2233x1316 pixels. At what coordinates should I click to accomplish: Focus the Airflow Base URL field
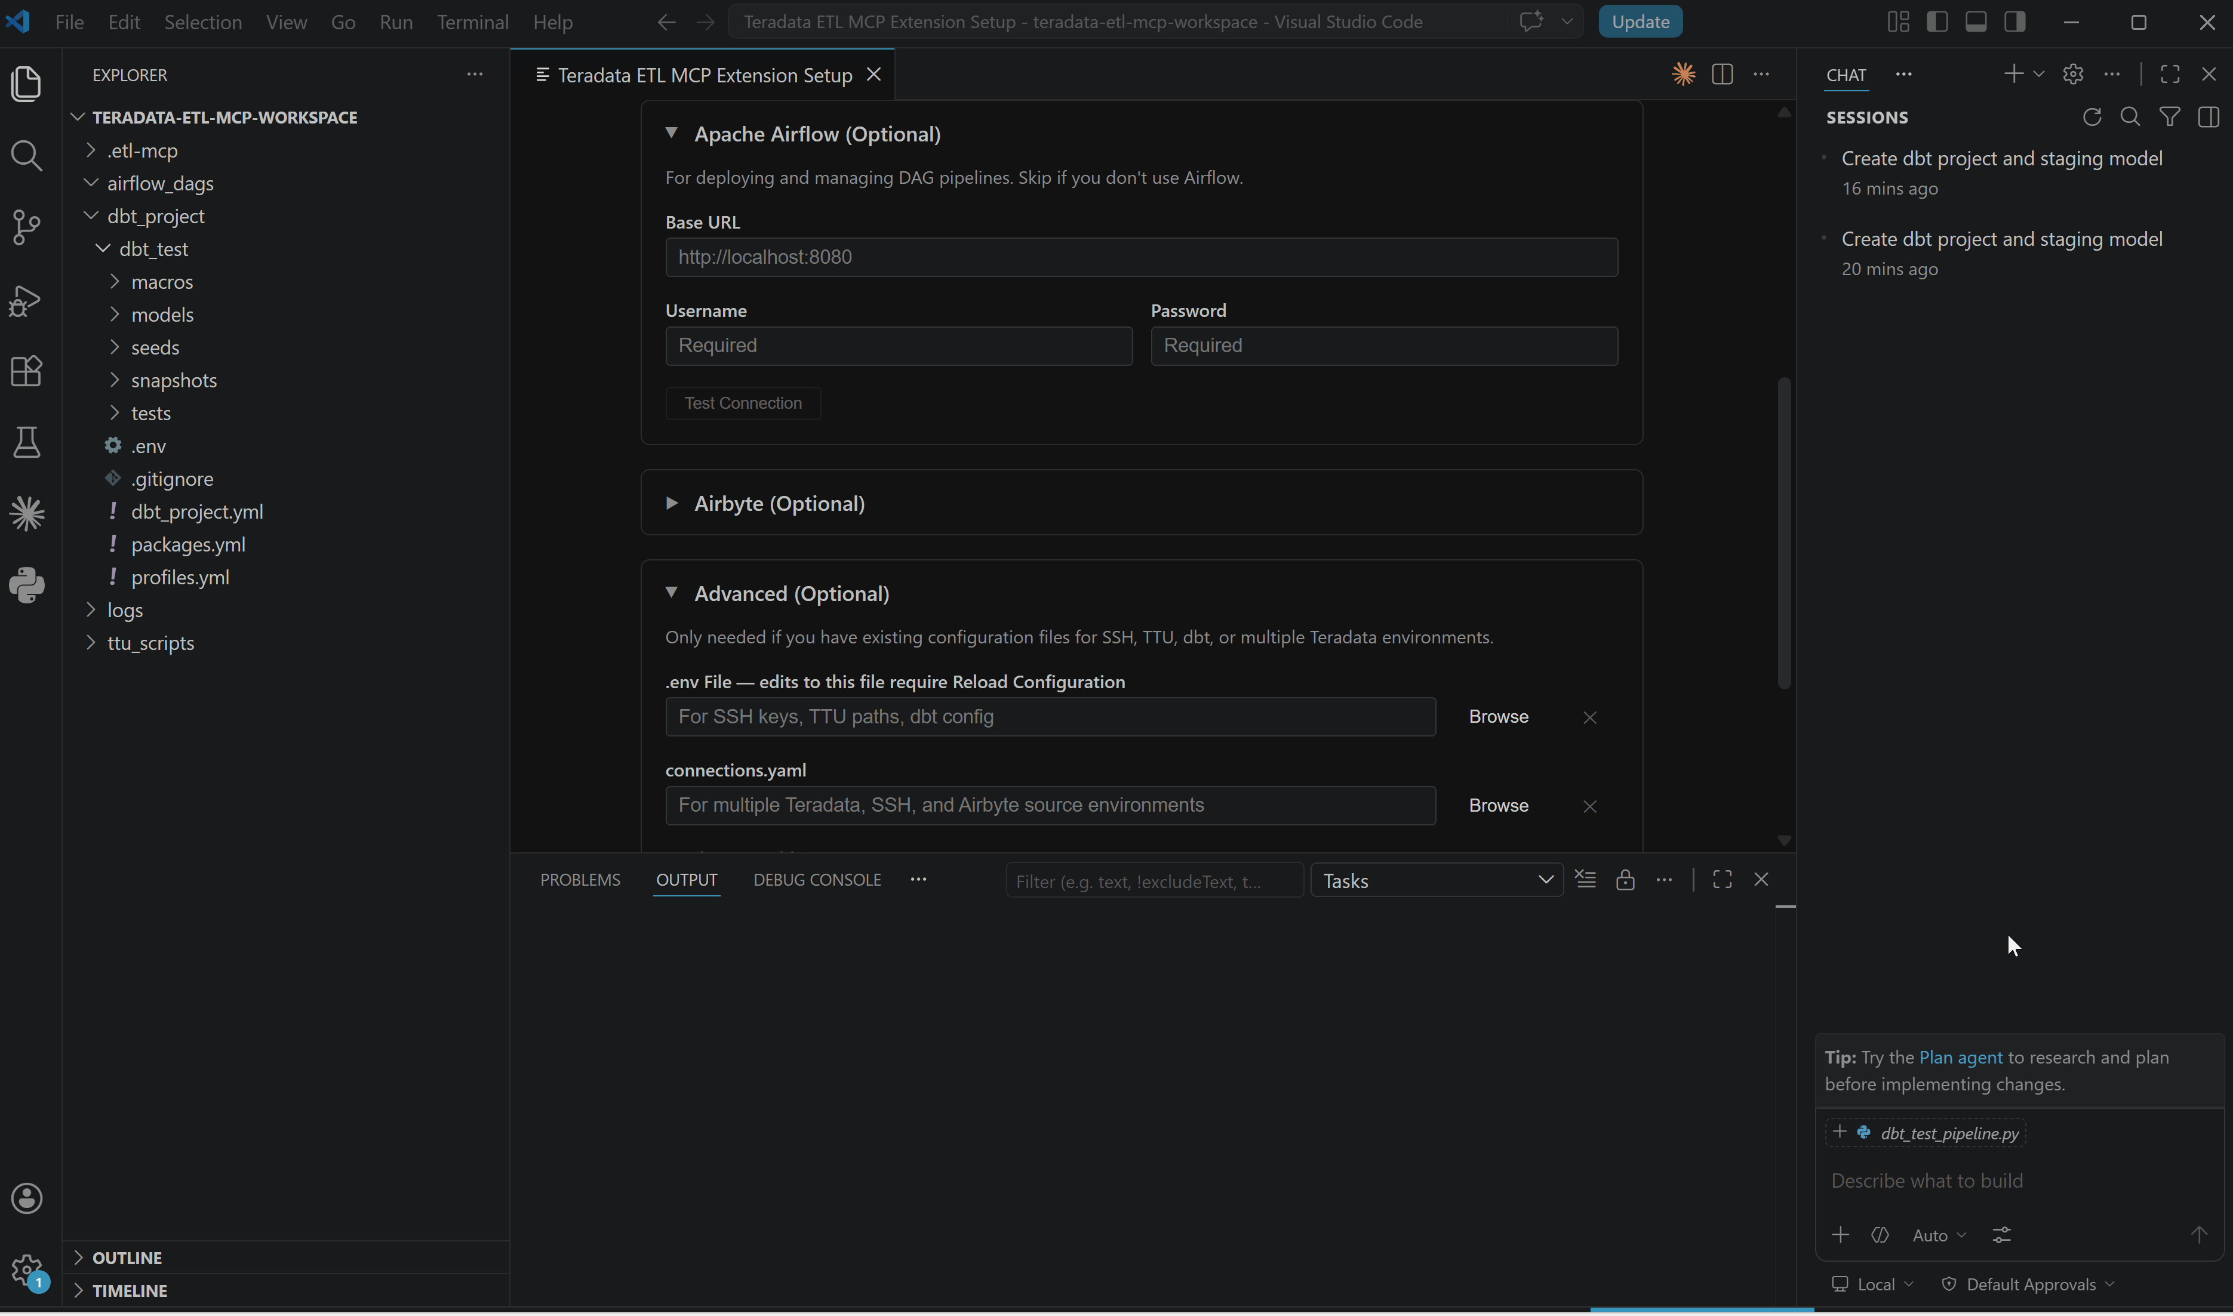coord(1141,257)
